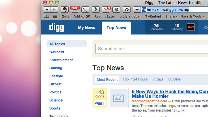Open the Favs & Tools dropdown
The width and height of the screenshot is (208, 117).
click(x=193, y=16)
